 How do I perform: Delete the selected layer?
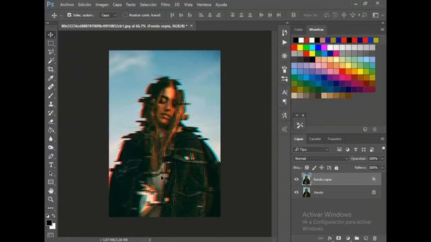point(374,238)
